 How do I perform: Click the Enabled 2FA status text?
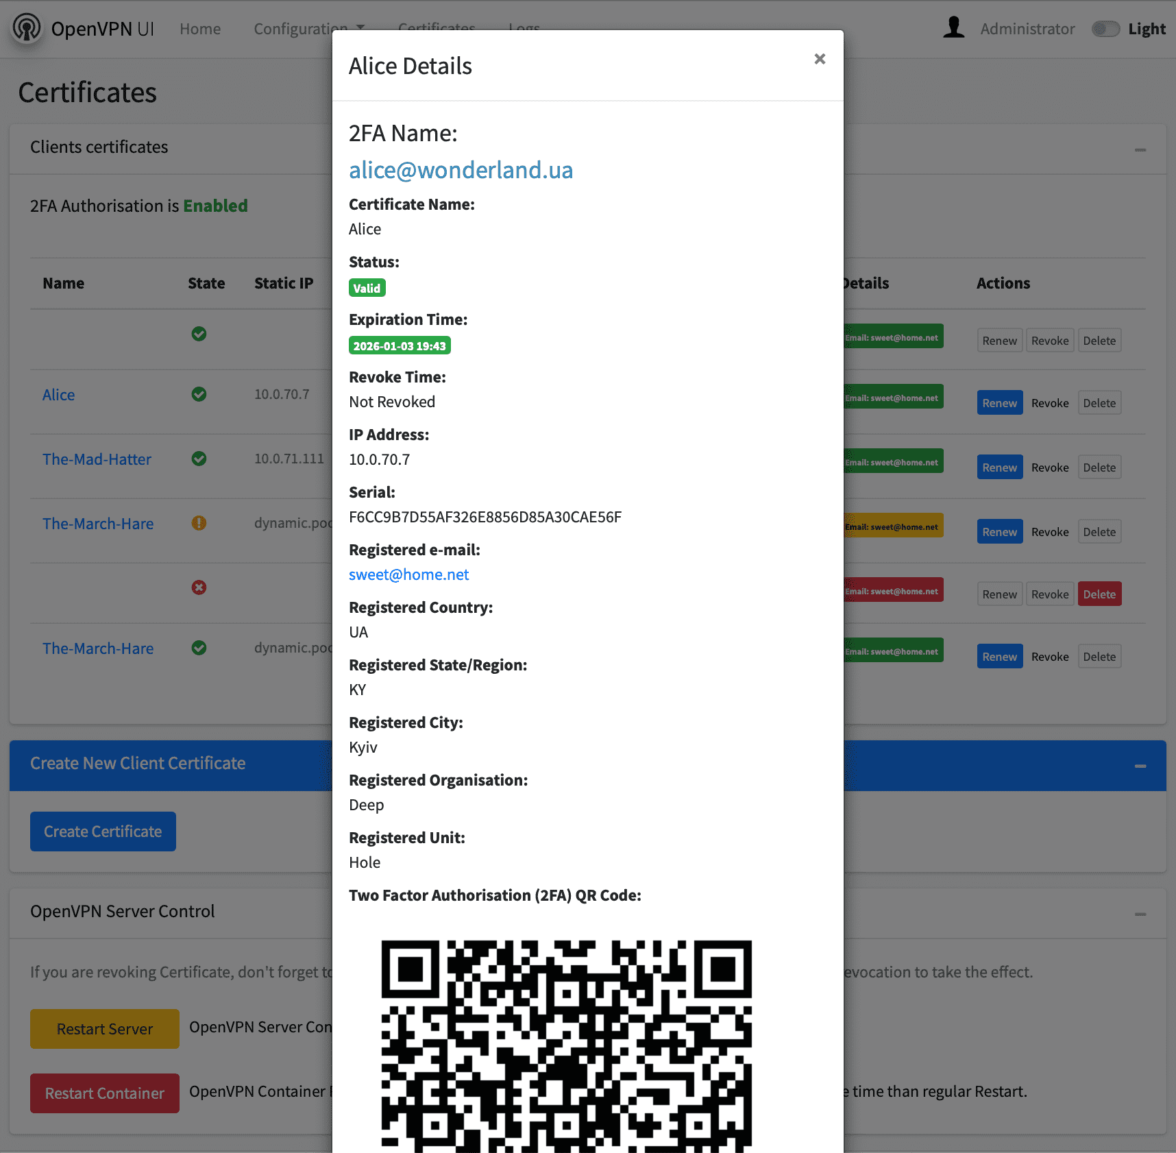tap(215, 206)
